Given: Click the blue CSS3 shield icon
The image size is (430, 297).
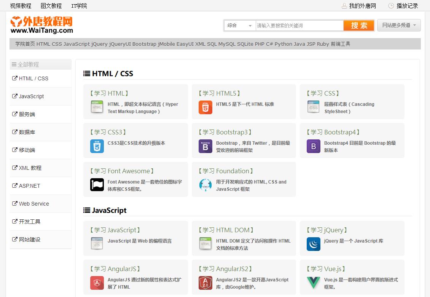Looking at the screenshot, I should tap(97, 146).
